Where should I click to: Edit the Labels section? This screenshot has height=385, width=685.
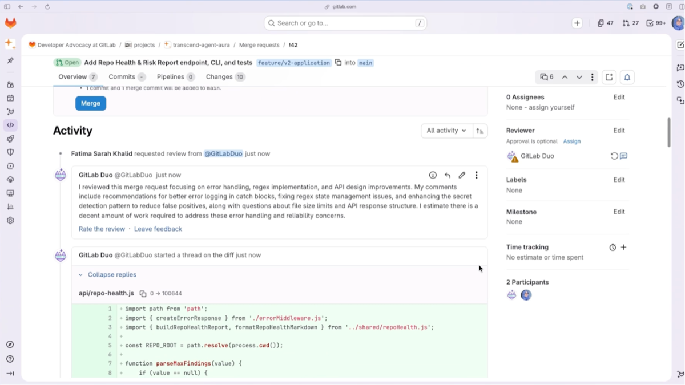click(619, 180)
